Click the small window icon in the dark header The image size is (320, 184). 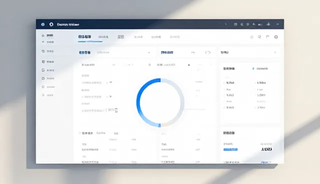click(235, 24)
